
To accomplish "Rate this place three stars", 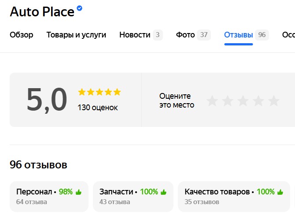I will pyautogui.click(x=243, y=101).
